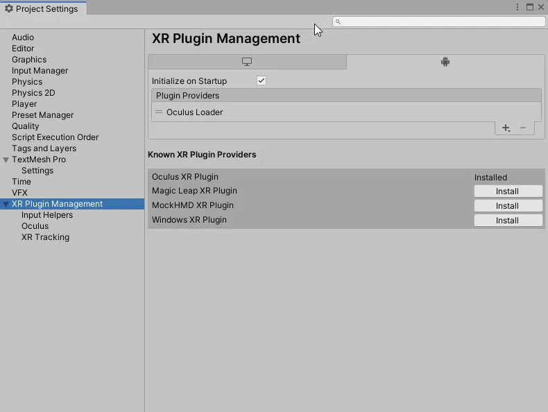Select XR Plugin Management category
The image size is (548, 412).
pyautogui.click(x=72, y=204)
